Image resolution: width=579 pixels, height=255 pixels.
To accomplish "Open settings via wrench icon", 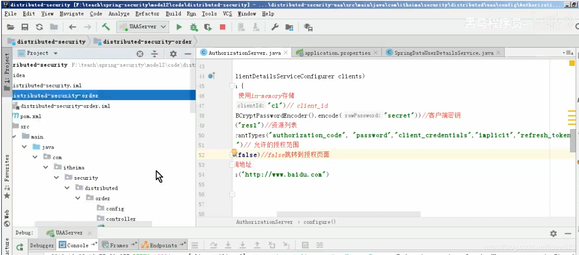I will click(275, 27).
